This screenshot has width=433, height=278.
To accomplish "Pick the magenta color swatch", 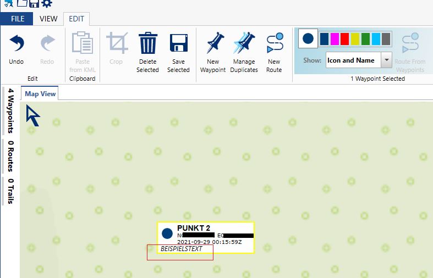I will [x=335, y=39].
